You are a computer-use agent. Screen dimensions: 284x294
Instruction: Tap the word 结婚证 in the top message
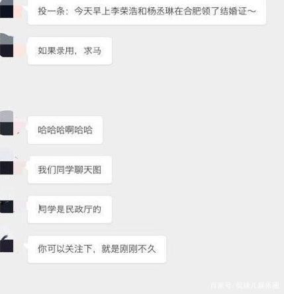click(x=233, y=11)
